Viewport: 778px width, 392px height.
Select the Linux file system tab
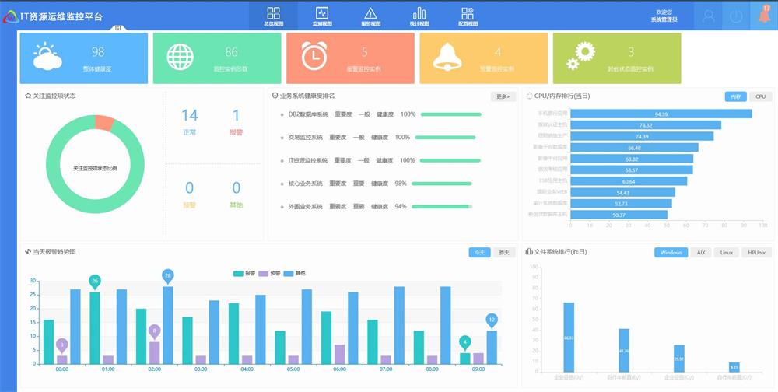pos(727,253)
